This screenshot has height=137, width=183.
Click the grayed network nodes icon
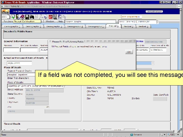[64, 17]
